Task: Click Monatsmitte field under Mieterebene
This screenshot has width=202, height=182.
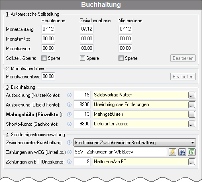Action: tap(125, 39)
